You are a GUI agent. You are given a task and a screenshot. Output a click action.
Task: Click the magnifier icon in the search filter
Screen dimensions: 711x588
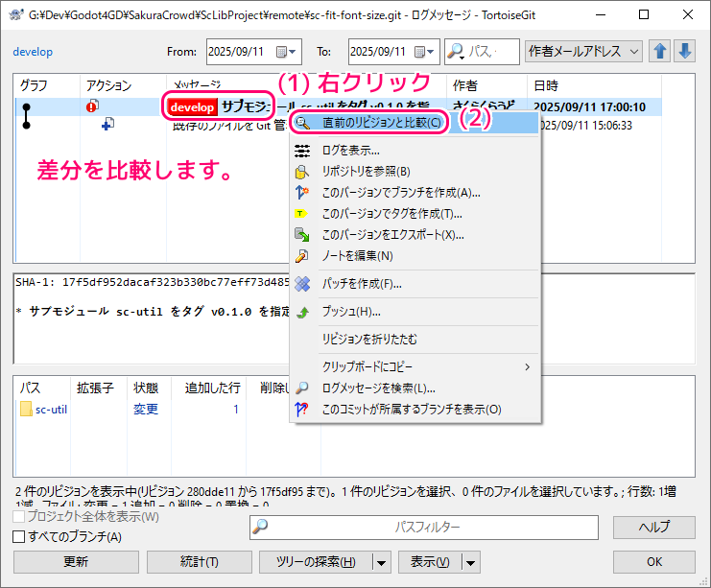(x=456, y=52)
